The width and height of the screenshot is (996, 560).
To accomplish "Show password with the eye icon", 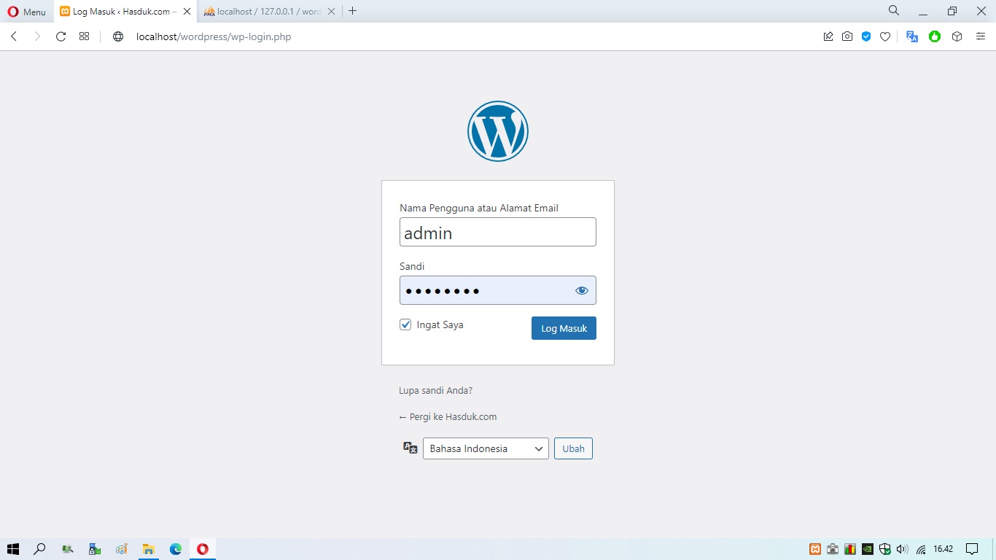I will 581,290.
